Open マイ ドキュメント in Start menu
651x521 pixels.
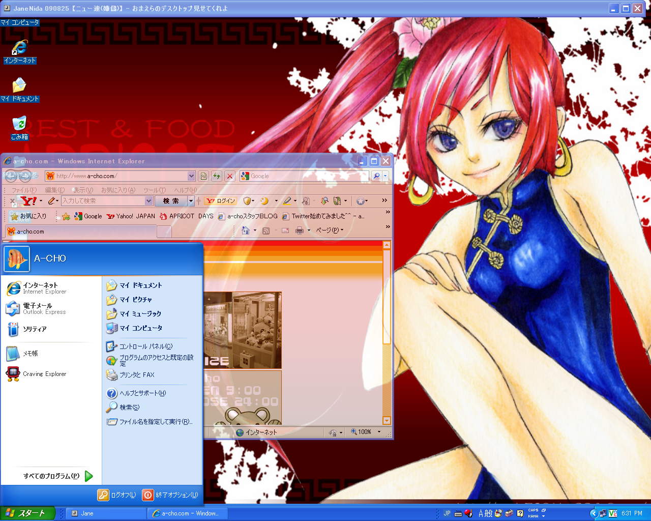(134, 285)
